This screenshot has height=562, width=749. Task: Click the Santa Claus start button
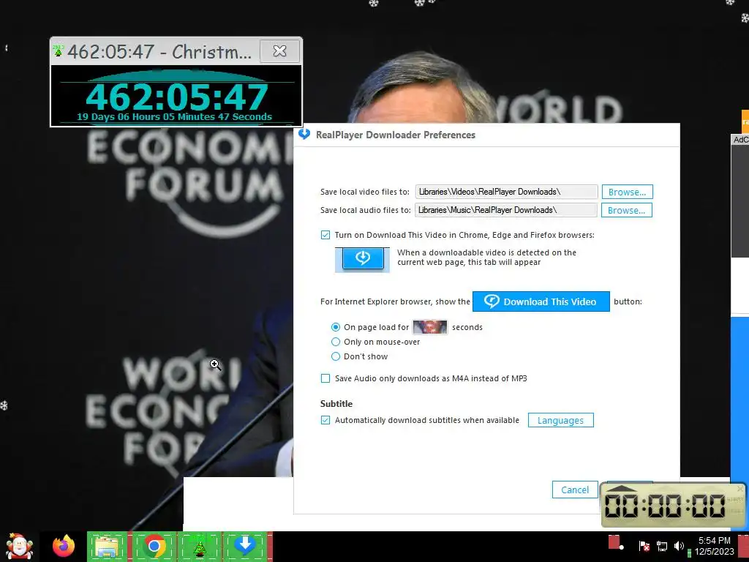(x=19, y=546)
